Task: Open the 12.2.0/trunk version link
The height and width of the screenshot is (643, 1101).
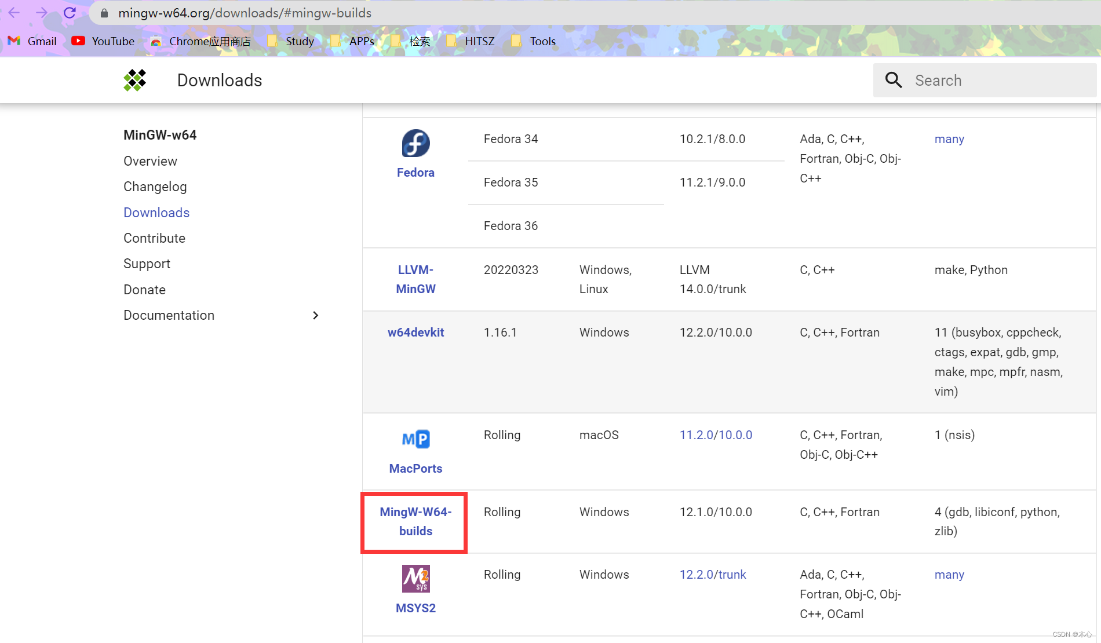Action: click(x=713, y=575)
